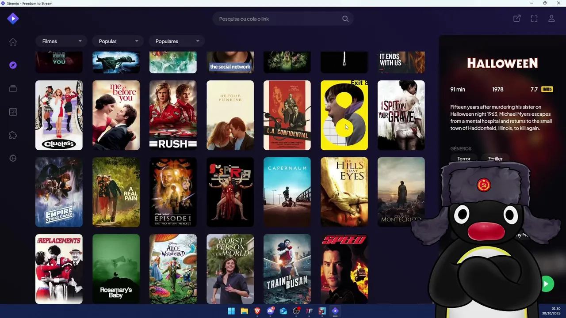The image size is (566, 318).
Task: Click the search magnifier icon
Action: (345, 19)
